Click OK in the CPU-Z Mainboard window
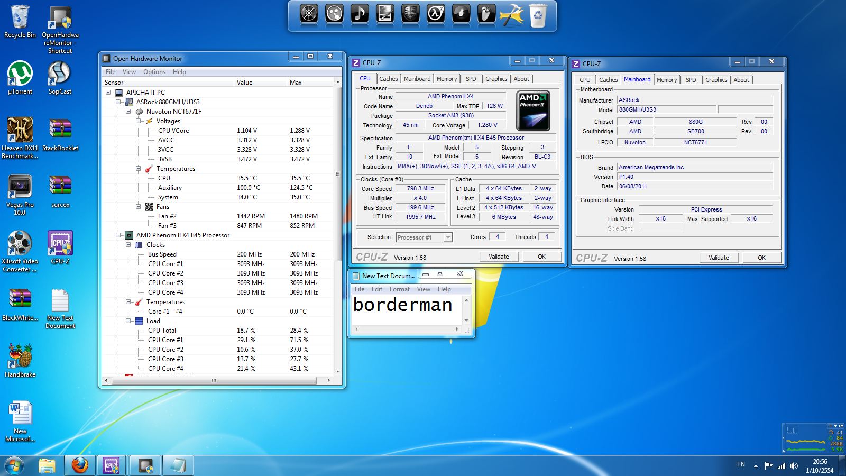 761,258
